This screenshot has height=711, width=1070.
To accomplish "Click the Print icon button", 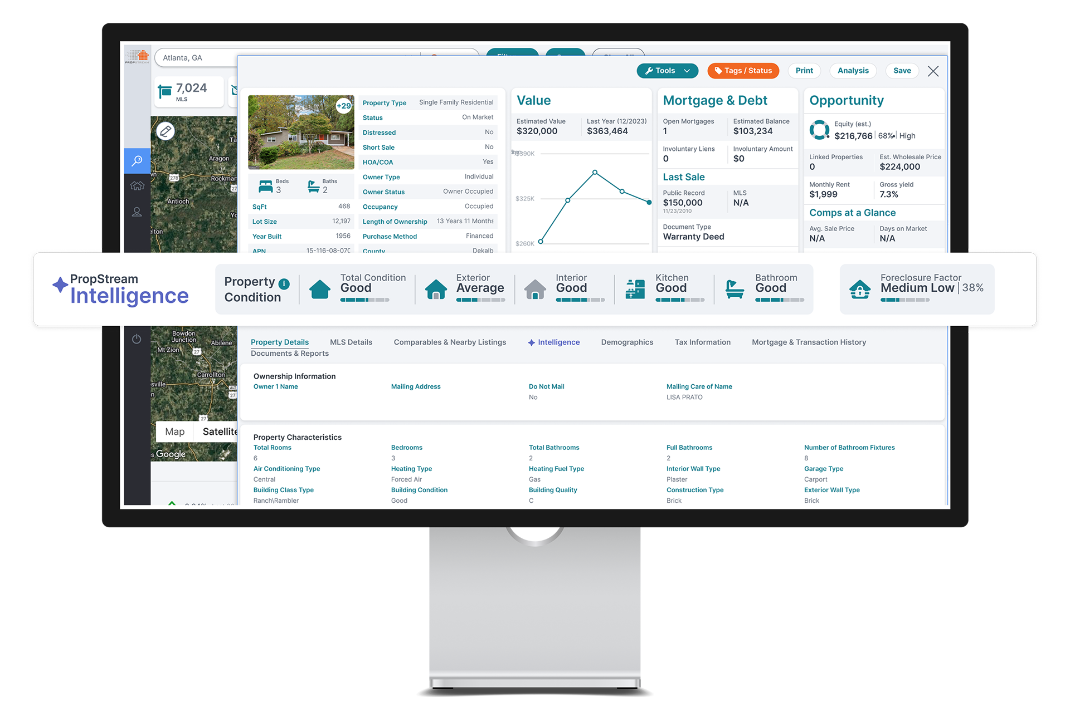I will (805, 71).
